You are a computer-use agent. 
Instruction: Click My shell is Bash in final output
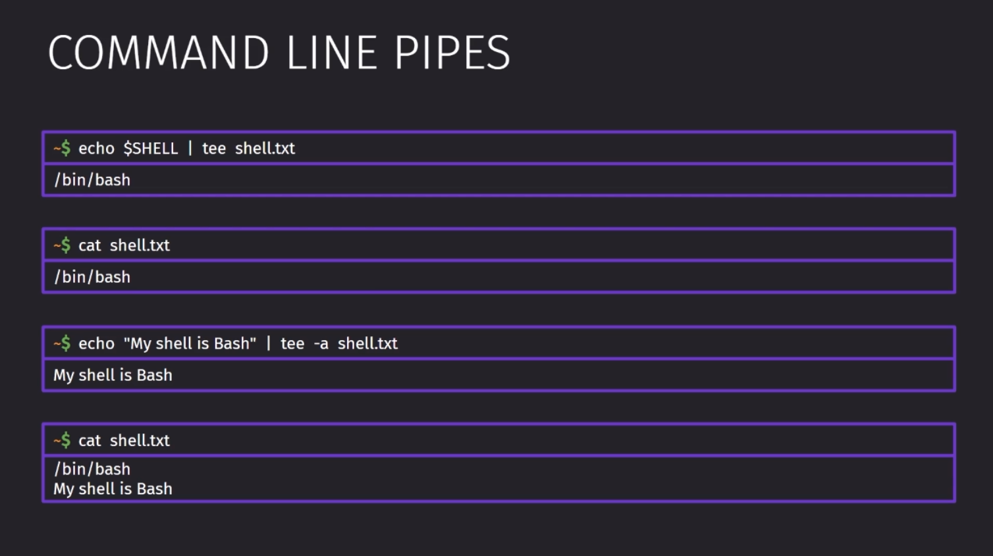(x=113, y=489)
